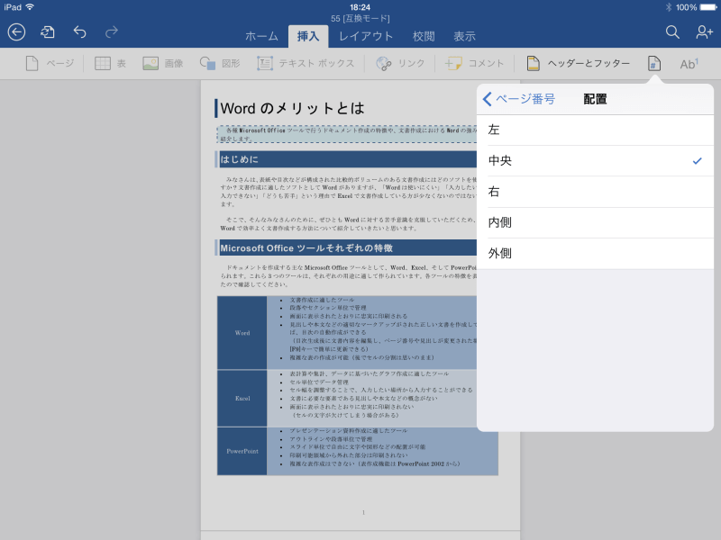Insert a link (リンク)
The image size is (721, 540).
[400, 63]
